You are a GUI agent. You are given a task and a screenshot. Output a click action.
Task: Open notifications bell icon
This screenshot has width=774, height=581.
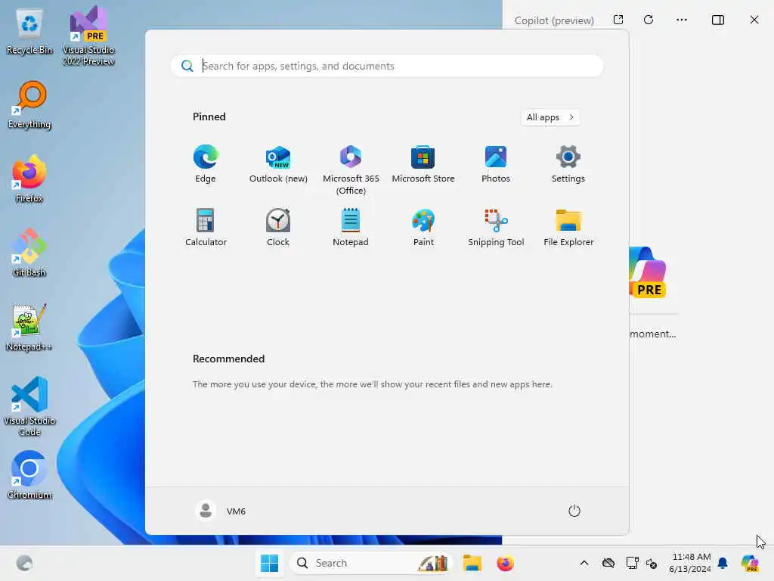[723, 563]
